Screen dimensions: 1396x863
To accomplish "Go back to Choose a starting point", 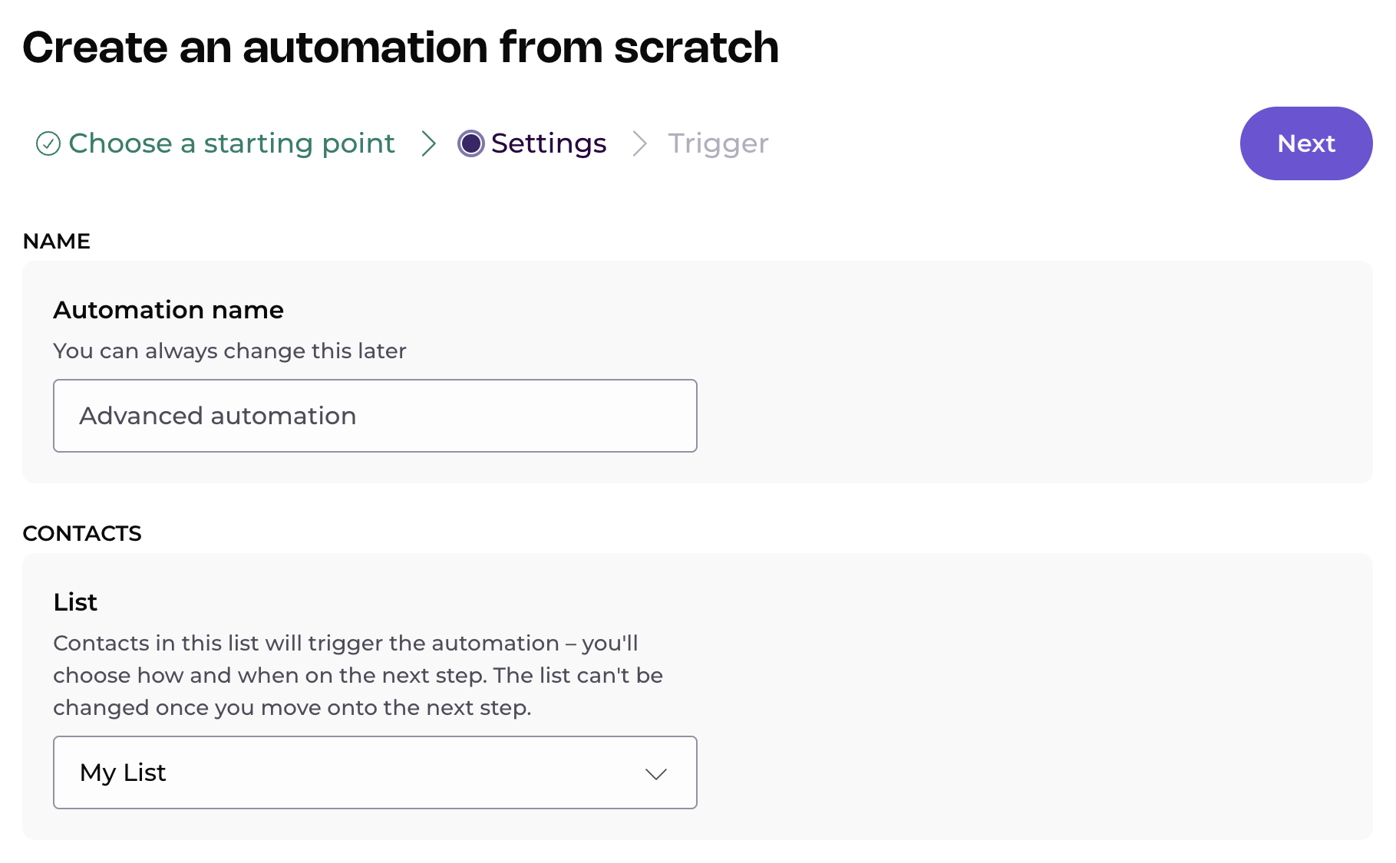I will point(231,143).
